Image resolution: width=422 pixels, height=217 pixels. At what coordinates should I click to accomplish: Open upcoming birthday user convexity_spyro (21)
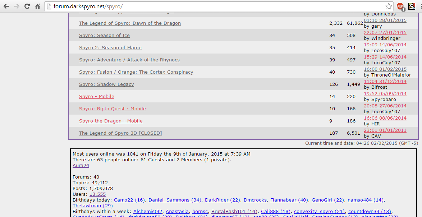pos(319,212)
